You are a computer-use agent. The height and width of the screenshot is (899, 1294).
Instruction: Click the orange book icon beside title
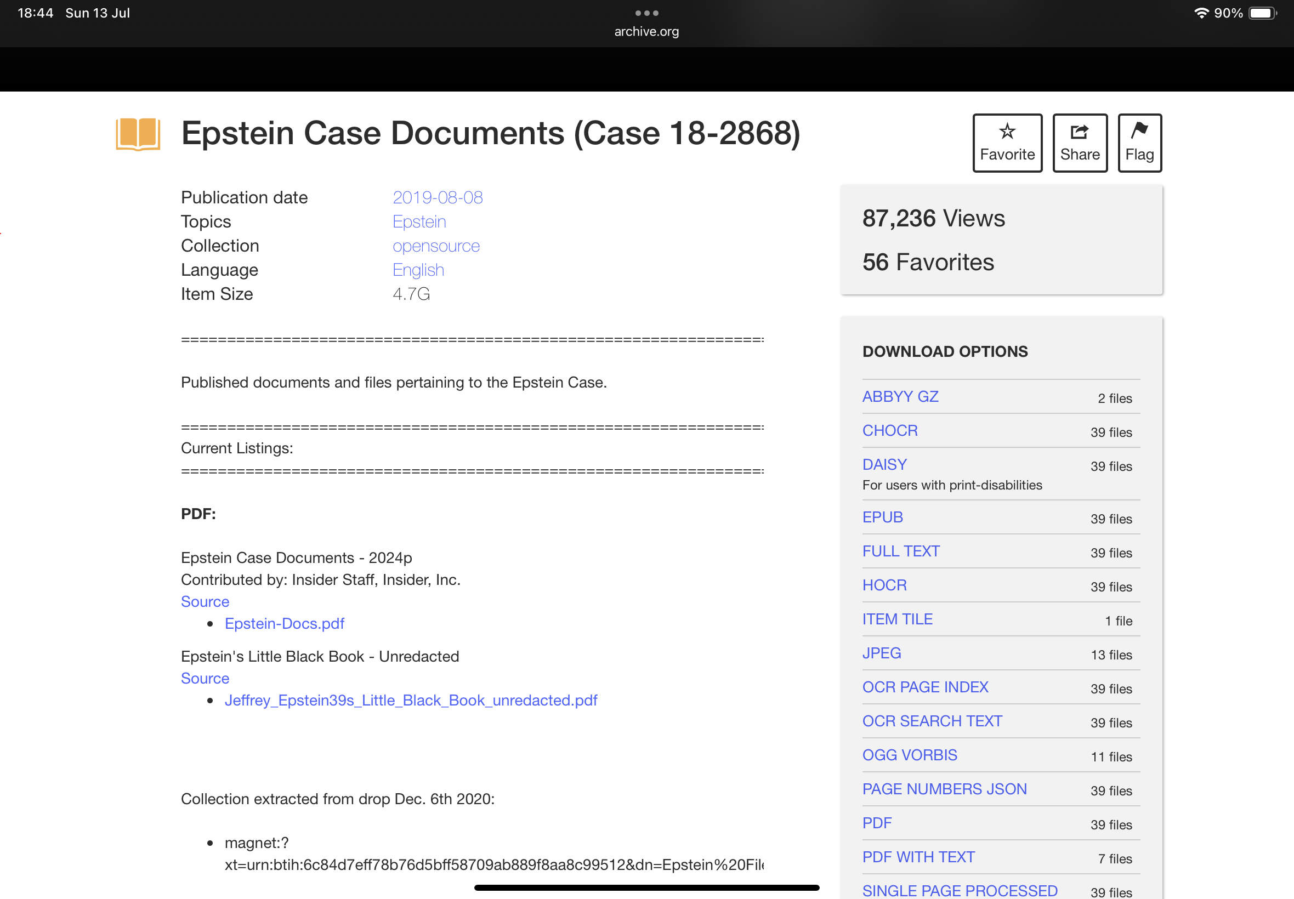tap(138, 134)
